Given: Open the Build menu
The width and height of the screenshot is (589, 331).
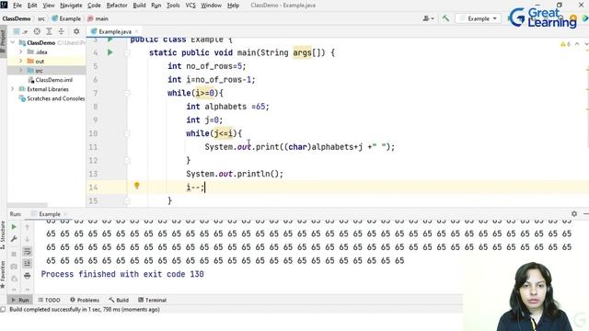Looking at the screenshot, I should [139, 6].
